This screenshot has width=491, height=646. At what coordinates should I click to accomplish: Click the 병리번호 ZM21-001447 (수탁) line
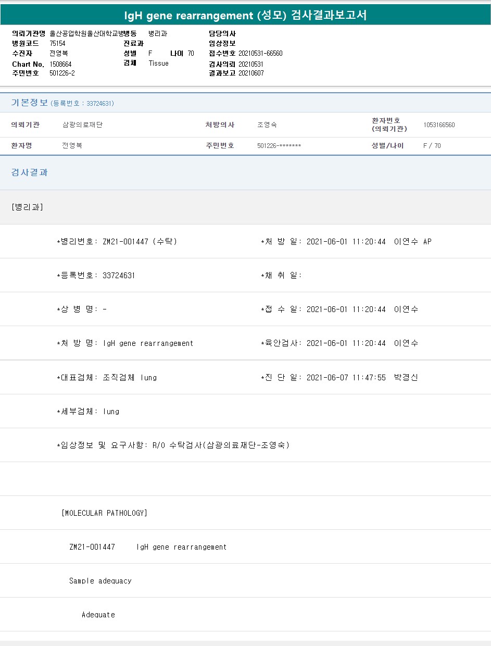coord(117,242)
